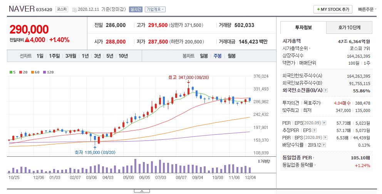
Task: Select the 3년 line chart
Action: pos(97,56)
